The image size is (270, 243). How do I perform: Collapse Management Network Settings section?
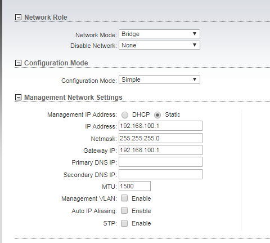18,98
